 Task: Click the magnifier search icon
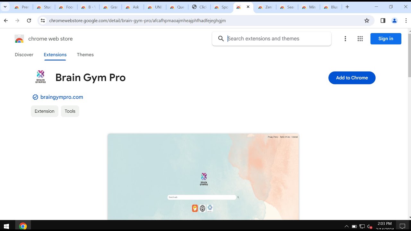[x=221, y=38]
